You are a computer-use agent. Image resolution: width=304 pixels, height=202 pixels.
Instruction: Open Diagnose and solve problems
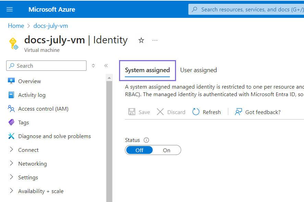click(x=54, y=136)
